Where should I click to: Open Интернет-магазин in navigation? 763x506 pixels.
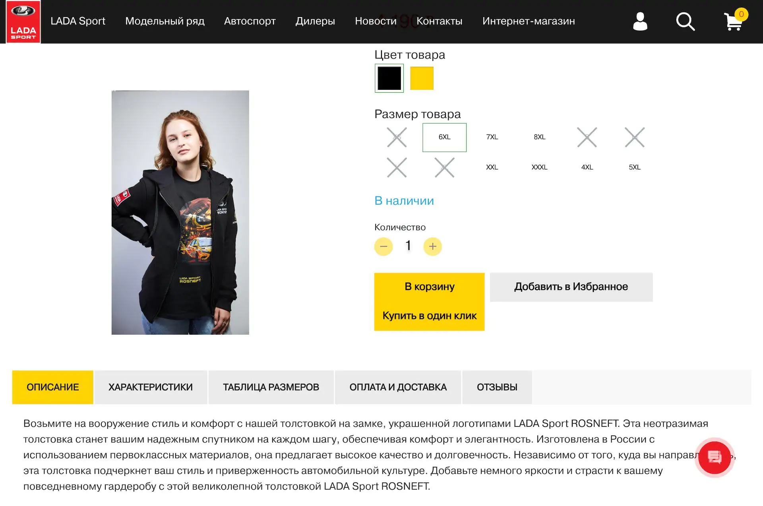pos(529,21)
